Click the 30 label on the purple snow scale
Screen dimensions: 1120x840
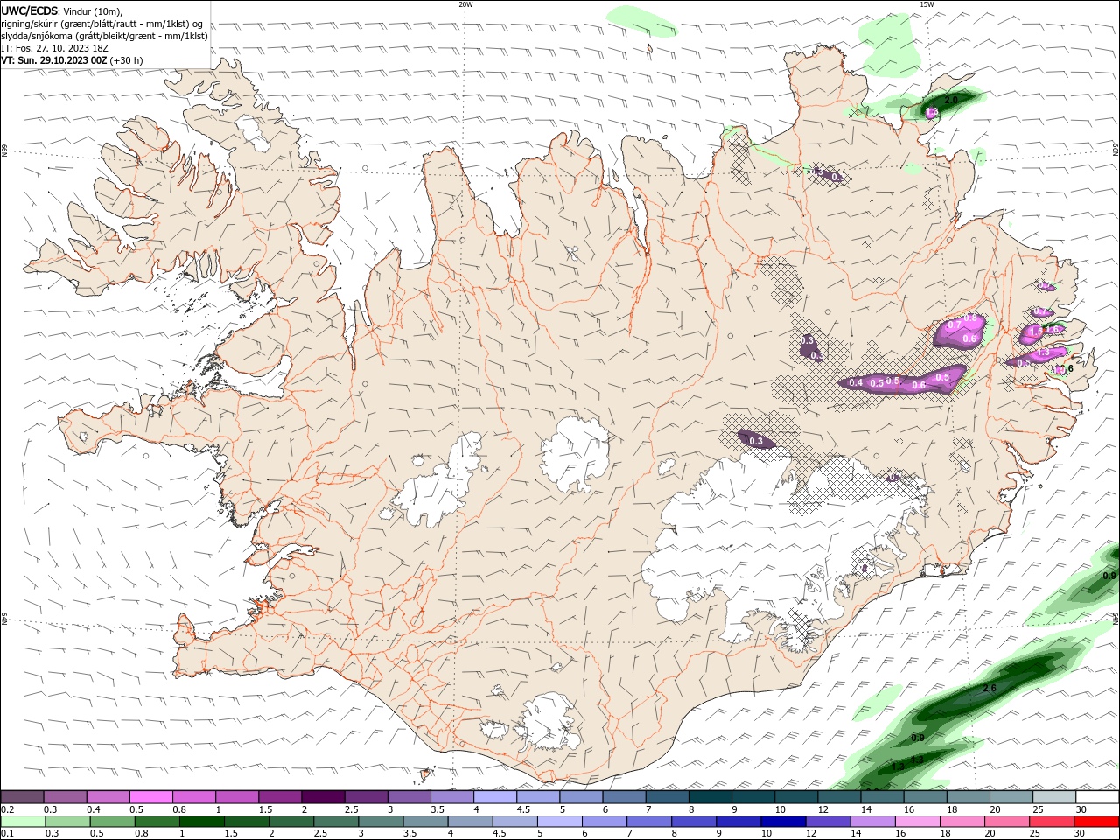coord(1081,809)
